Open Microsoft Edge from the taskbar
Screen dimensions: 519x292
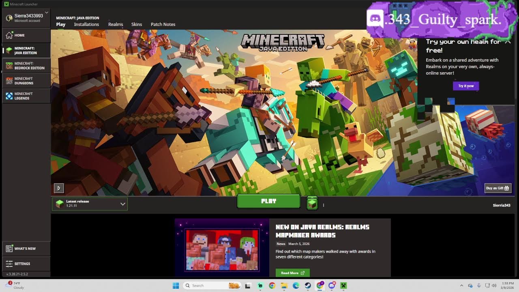point(296,286)
